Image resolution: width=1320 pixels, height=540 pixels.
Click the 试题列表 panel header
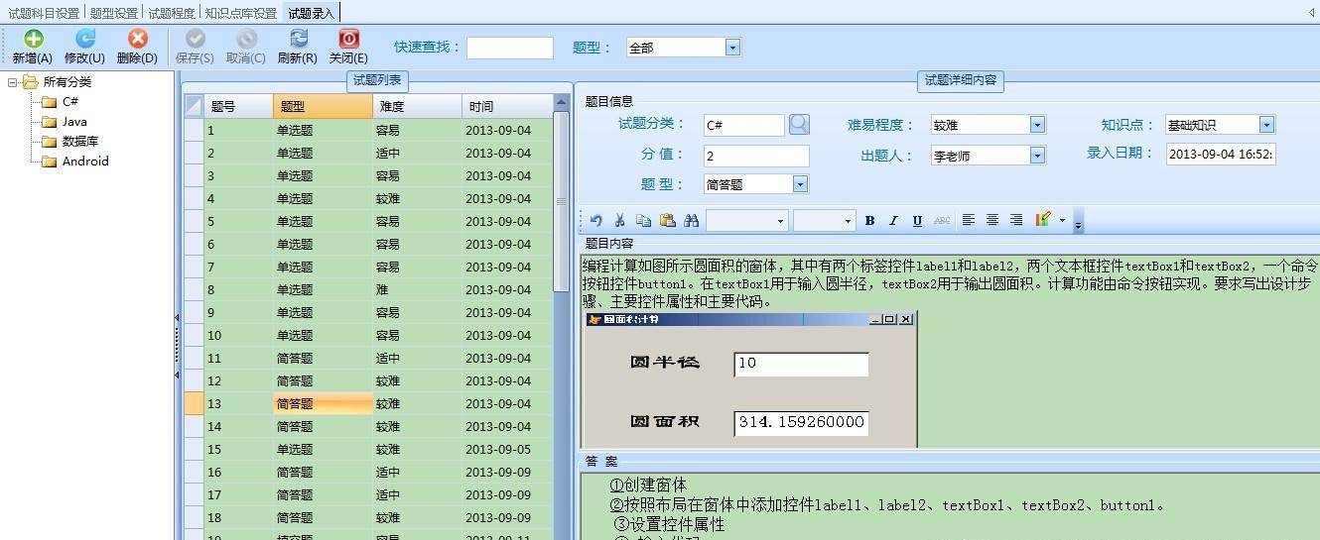(378, 80)
